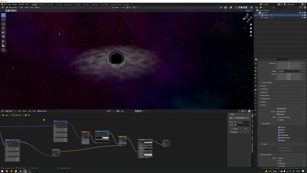This screenshot has height=173, width=307.
Task: Select the Transform tool
Action: [x=3, y=37]
